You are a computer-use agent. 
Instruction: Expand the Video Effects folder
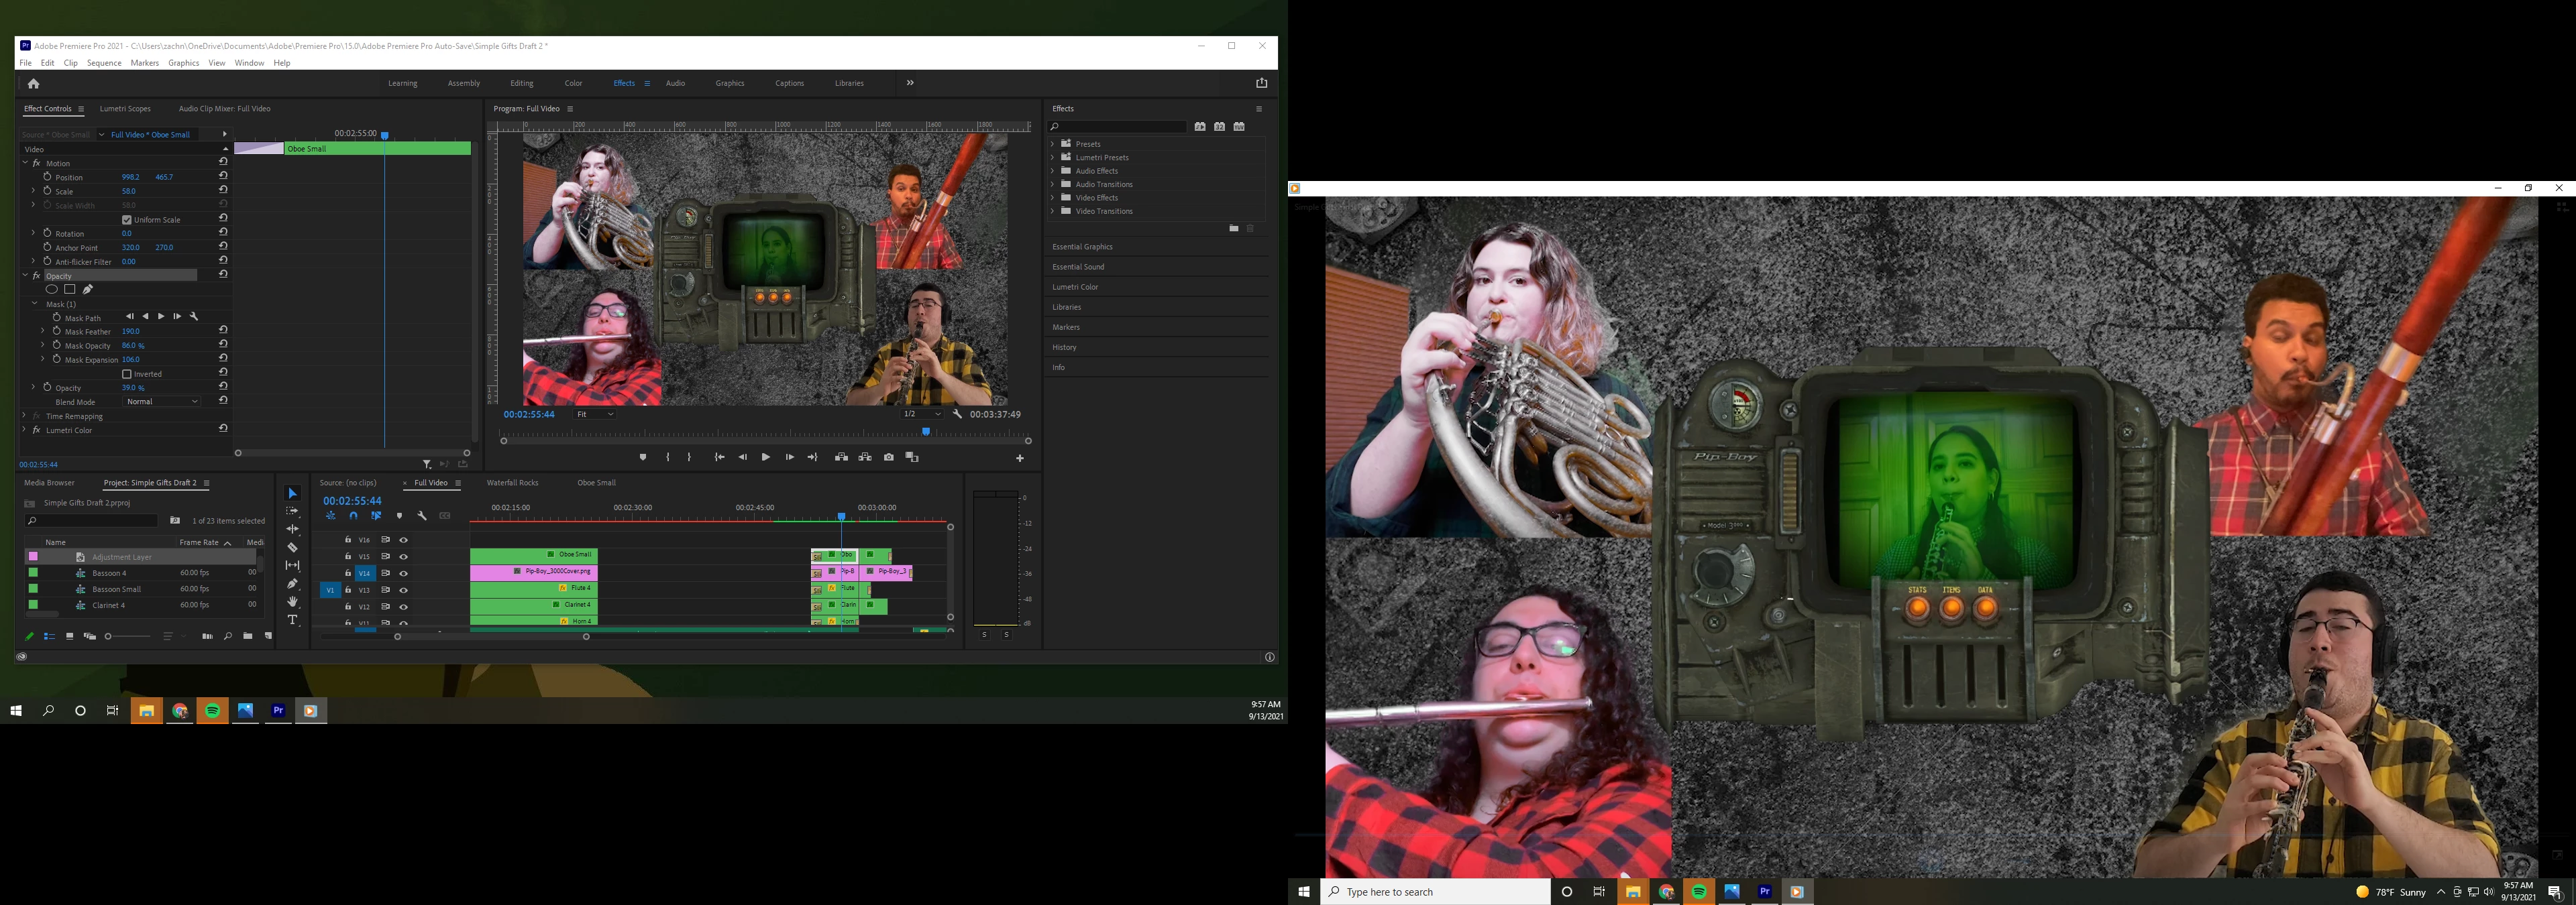tap(1052, 198)
